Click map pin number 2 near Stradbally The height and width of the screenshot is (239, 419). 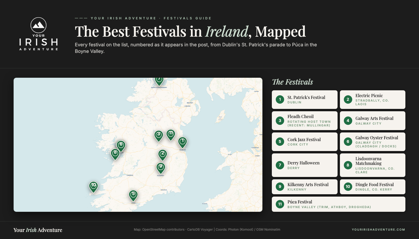click(163, 155)
